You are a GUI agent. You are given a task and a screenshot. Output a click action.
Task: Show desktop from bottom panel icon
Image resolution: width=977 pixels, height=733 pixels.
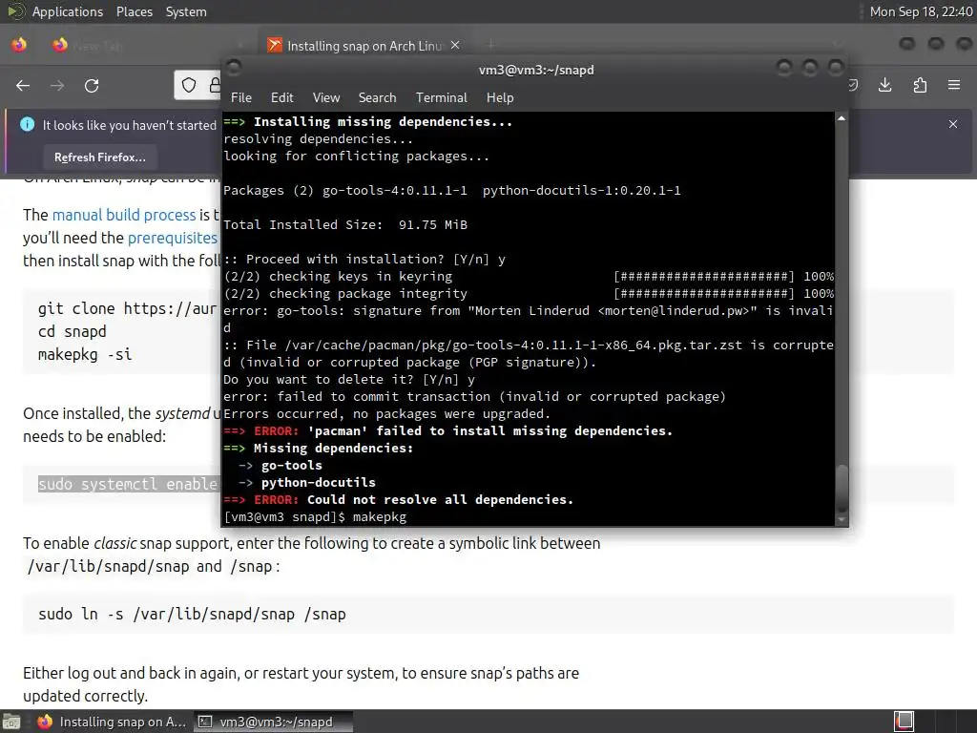11,722
